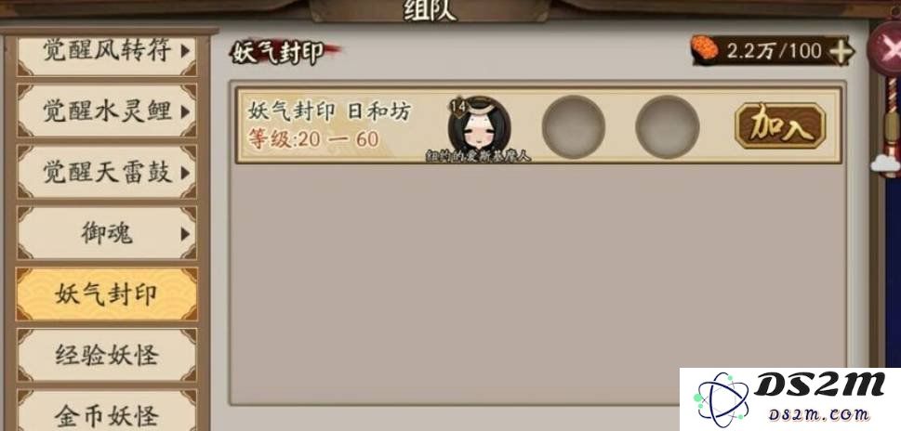
Task: Expand the 觉醒天雷鼓 category arrow
Action: pos(185,172)
